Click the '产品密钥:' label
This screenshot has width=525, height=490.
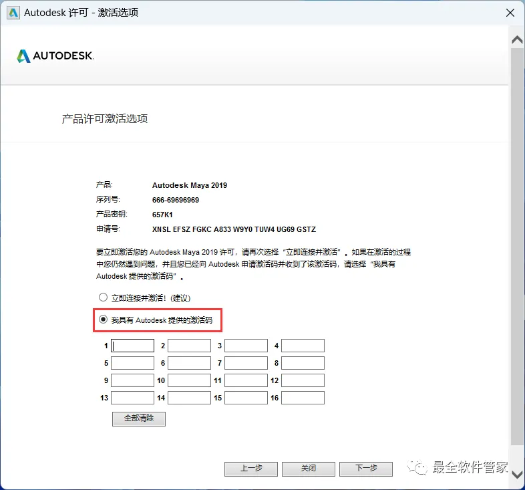[x=112, y=214]
